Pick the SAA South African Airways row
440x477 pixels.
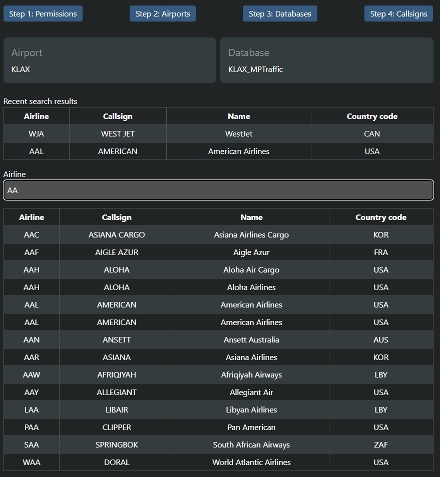218,444
